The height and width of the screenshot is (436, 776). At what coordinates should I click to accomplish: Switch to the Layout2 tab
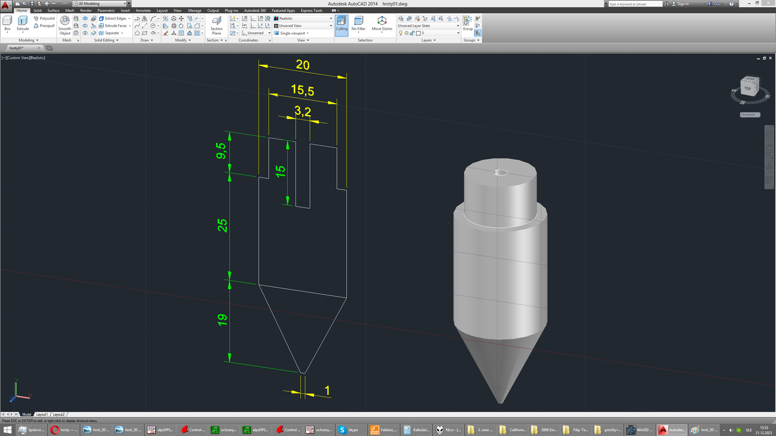58,414
